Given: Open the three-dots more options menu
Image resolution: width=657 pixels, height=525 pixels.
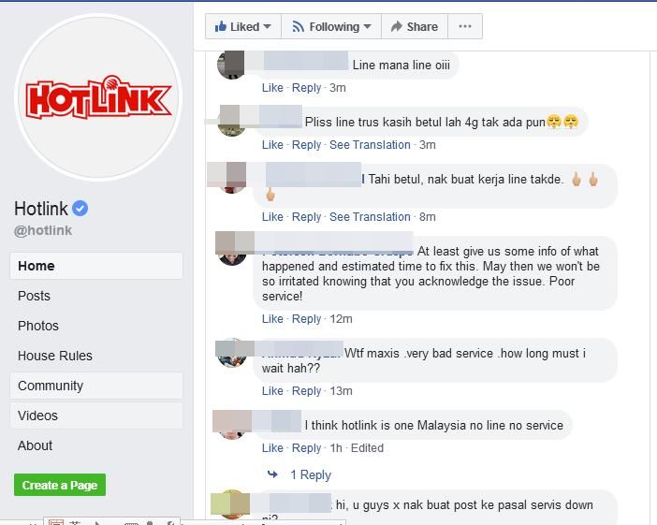Looking at the screenshot, I should 465,26.
